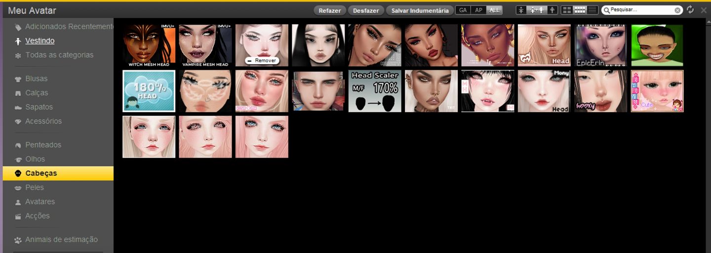Select the pink Cute head thumbnail
Screen dimensions: 711x253
click(x=657, y=91)
